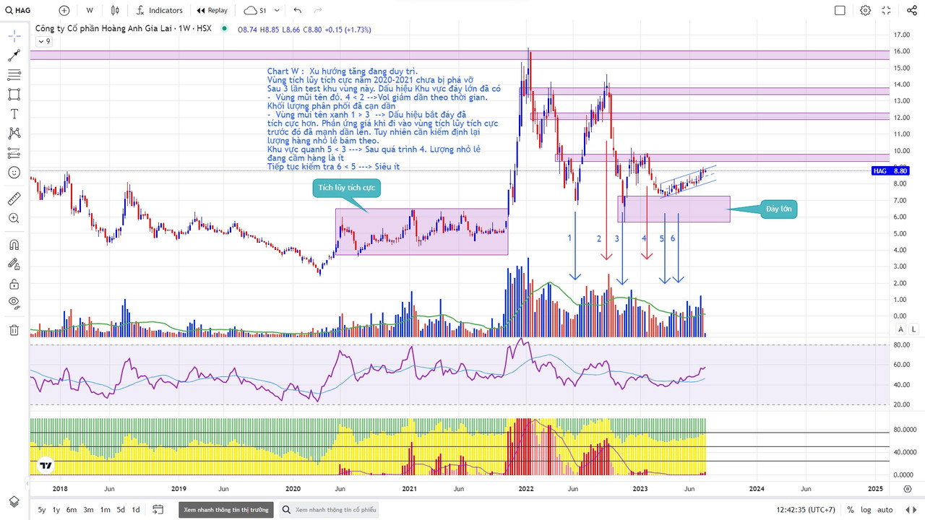Open the HAG symbol search
The height and width of the screenshot is (520, 925).
(x=17, y=10)
